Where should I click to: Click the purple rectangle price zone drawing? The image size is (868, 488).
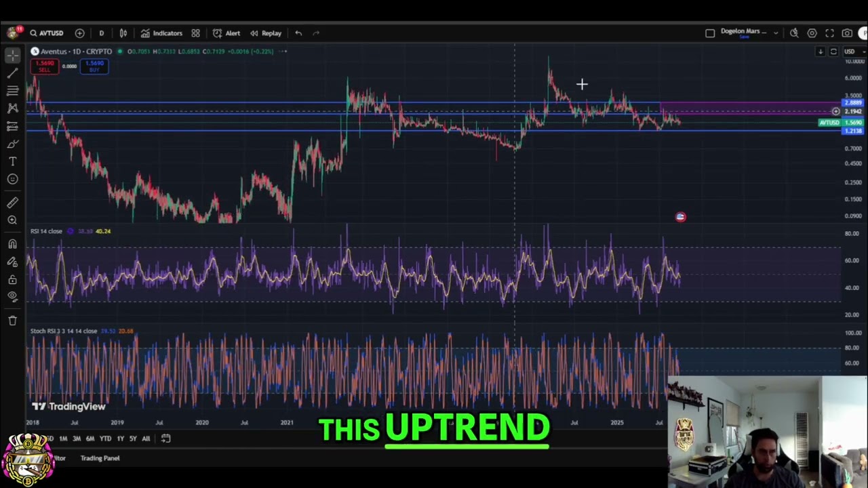click(x=749, y=108)
